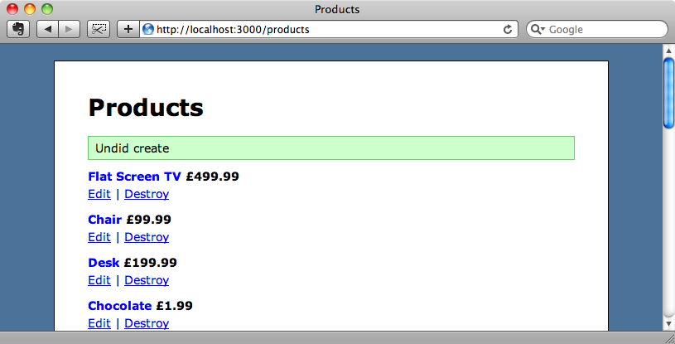Open the Chair product link

click(x=104, y=220)
